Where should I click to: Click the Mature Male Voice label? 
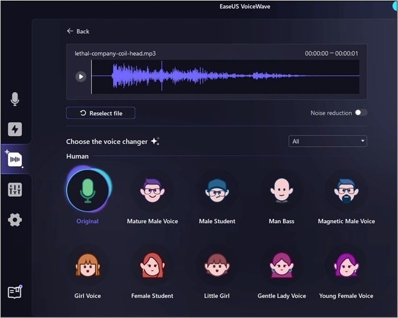[x=152, y=221]
